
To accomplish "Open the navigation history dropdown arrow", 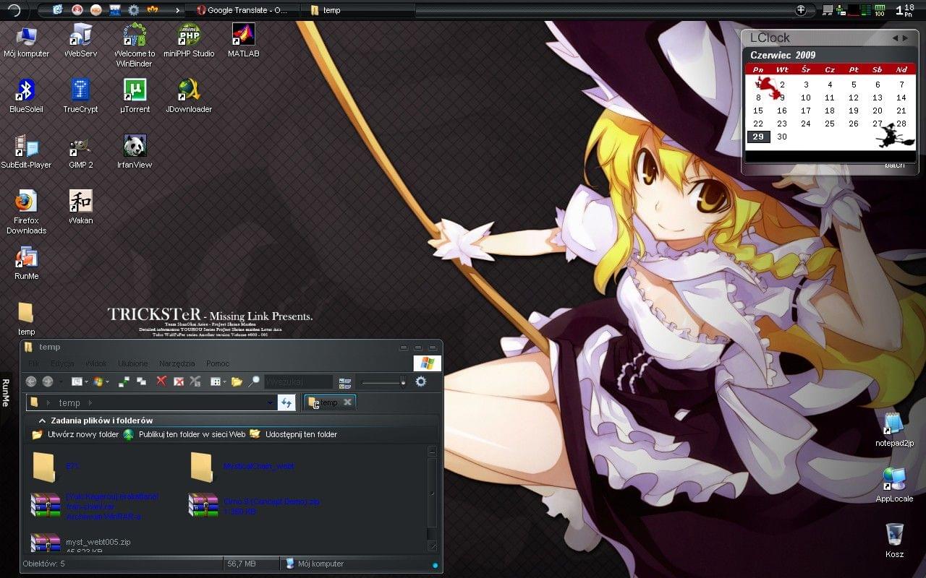I will tap(61, 381).
